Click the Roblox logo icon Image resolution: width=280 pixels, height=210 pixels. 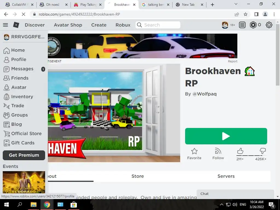16,25
